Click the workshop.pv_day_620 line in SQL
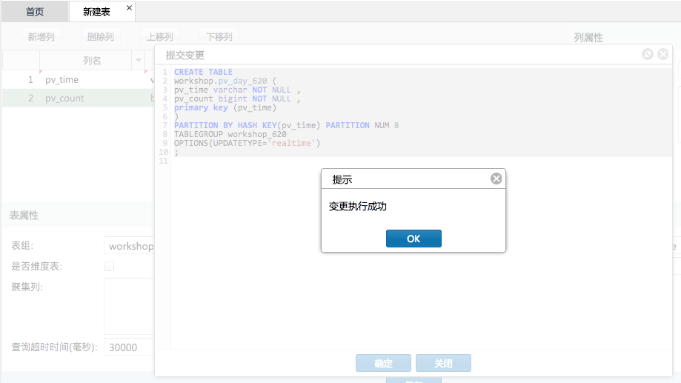The width and height of the screenshot is (681, 383). coord(225,81)
